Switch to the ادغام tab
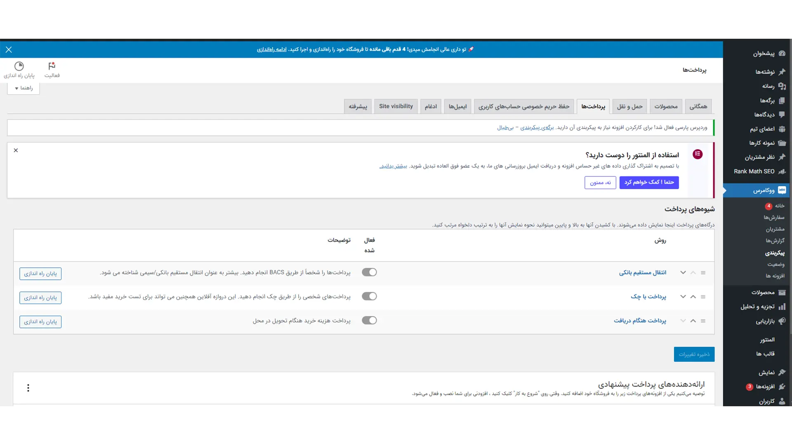This screenshot has width=792, height=445. (431, 106)
